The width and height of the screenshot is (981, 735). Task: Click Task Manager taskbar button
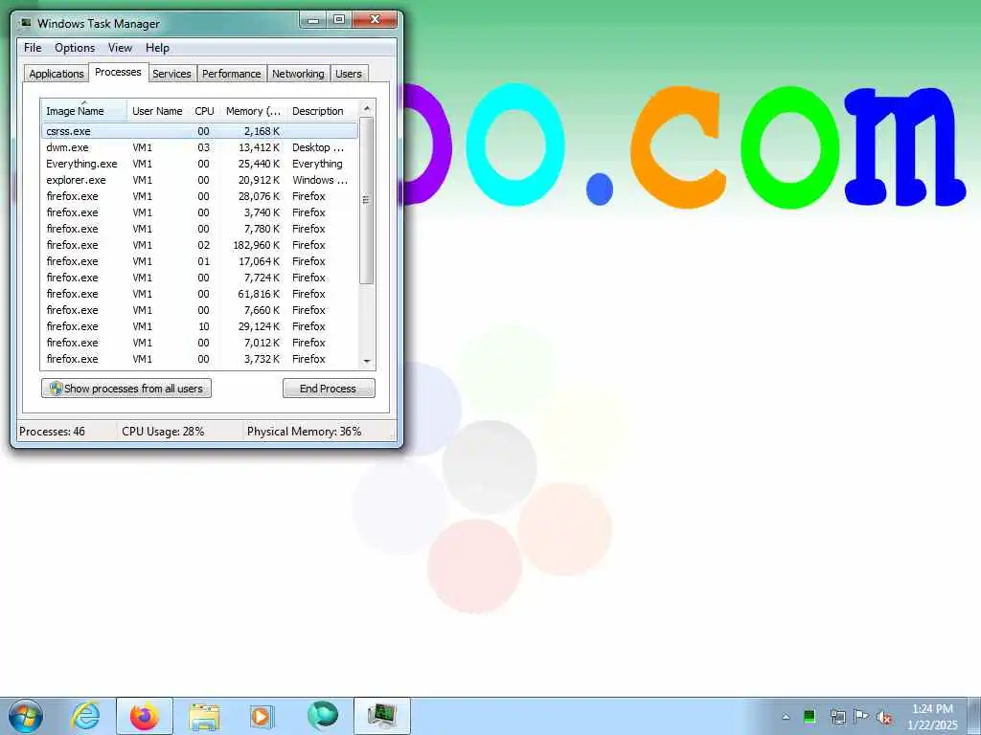382,716
